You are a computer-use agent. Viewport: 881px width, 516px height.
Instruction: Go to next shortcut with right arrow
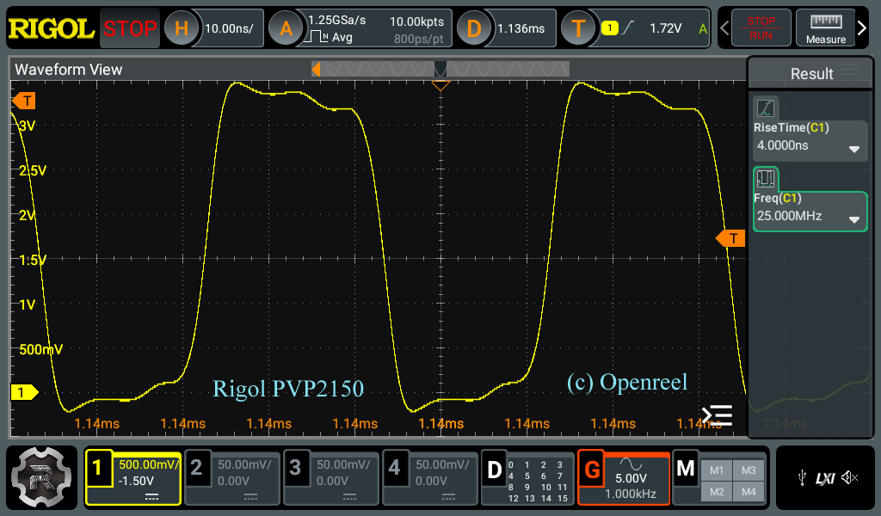coord(862,28)
